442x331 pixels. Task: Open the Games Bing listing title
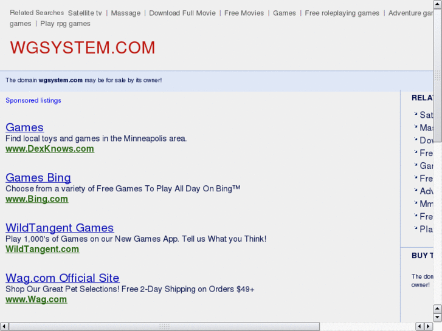pyautogui.click(x=38, y=177)
